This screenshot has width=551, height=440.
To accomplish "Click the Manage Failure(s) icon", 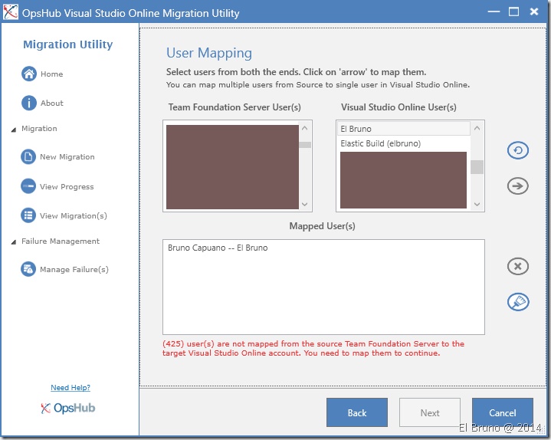I will pyautogui.click(x=28, y=269).
